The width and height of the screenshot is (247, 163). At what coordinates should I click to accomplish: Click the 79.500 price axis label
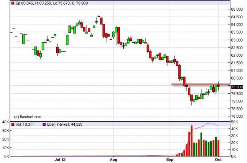(x=237, y=94)
